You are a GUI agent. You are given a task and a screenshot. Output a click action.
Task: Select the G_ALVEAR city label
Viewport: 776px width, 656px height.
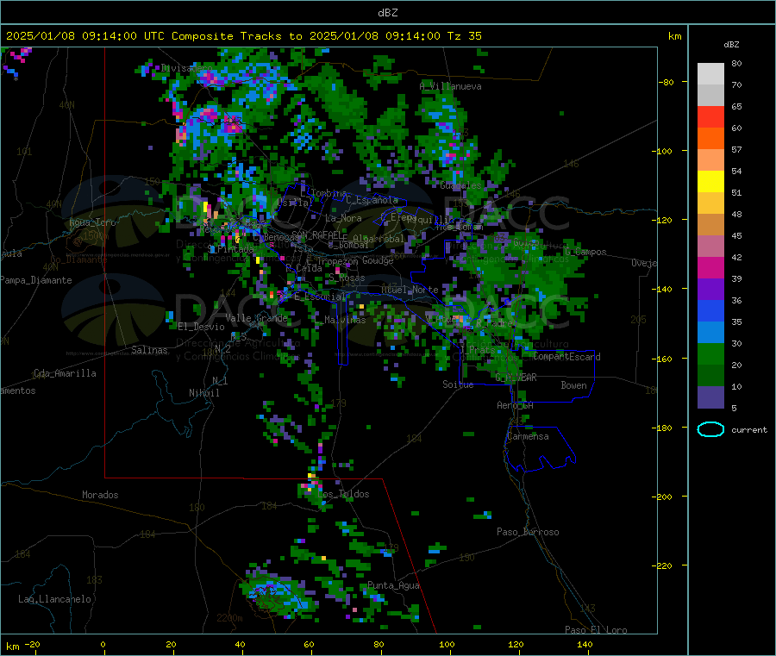pos(516,378)
